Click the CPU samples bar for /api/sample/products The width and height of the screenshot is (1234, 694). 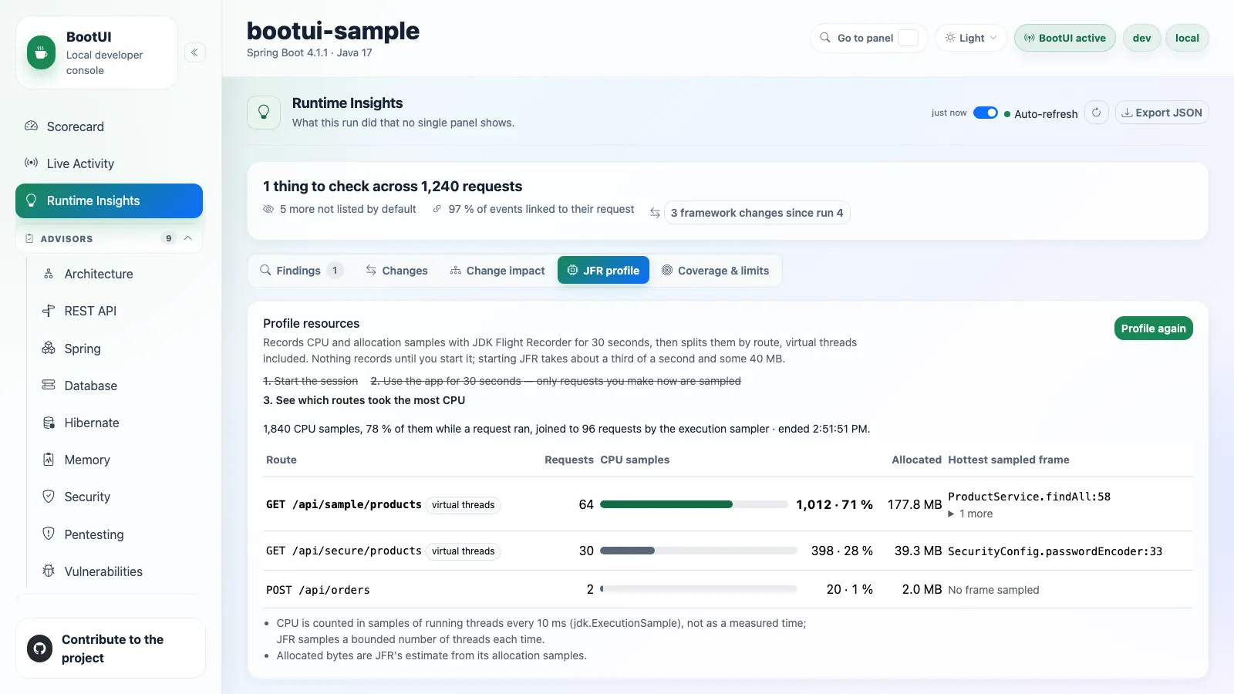pyautogui.click(x=693, y=504)
